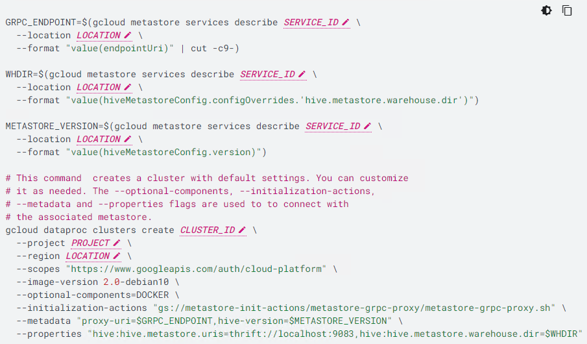Click the googleapis cloud-platform scopes URL

[196, 269]
